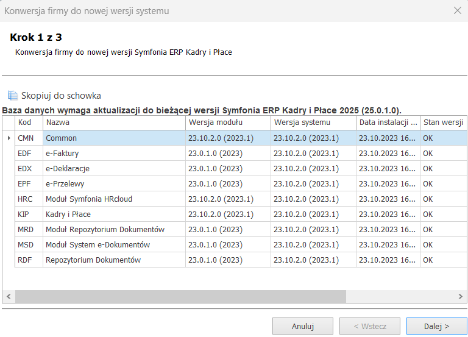
Task: Select the Kadry i Płace row name
Action: [x=114, y=214]
